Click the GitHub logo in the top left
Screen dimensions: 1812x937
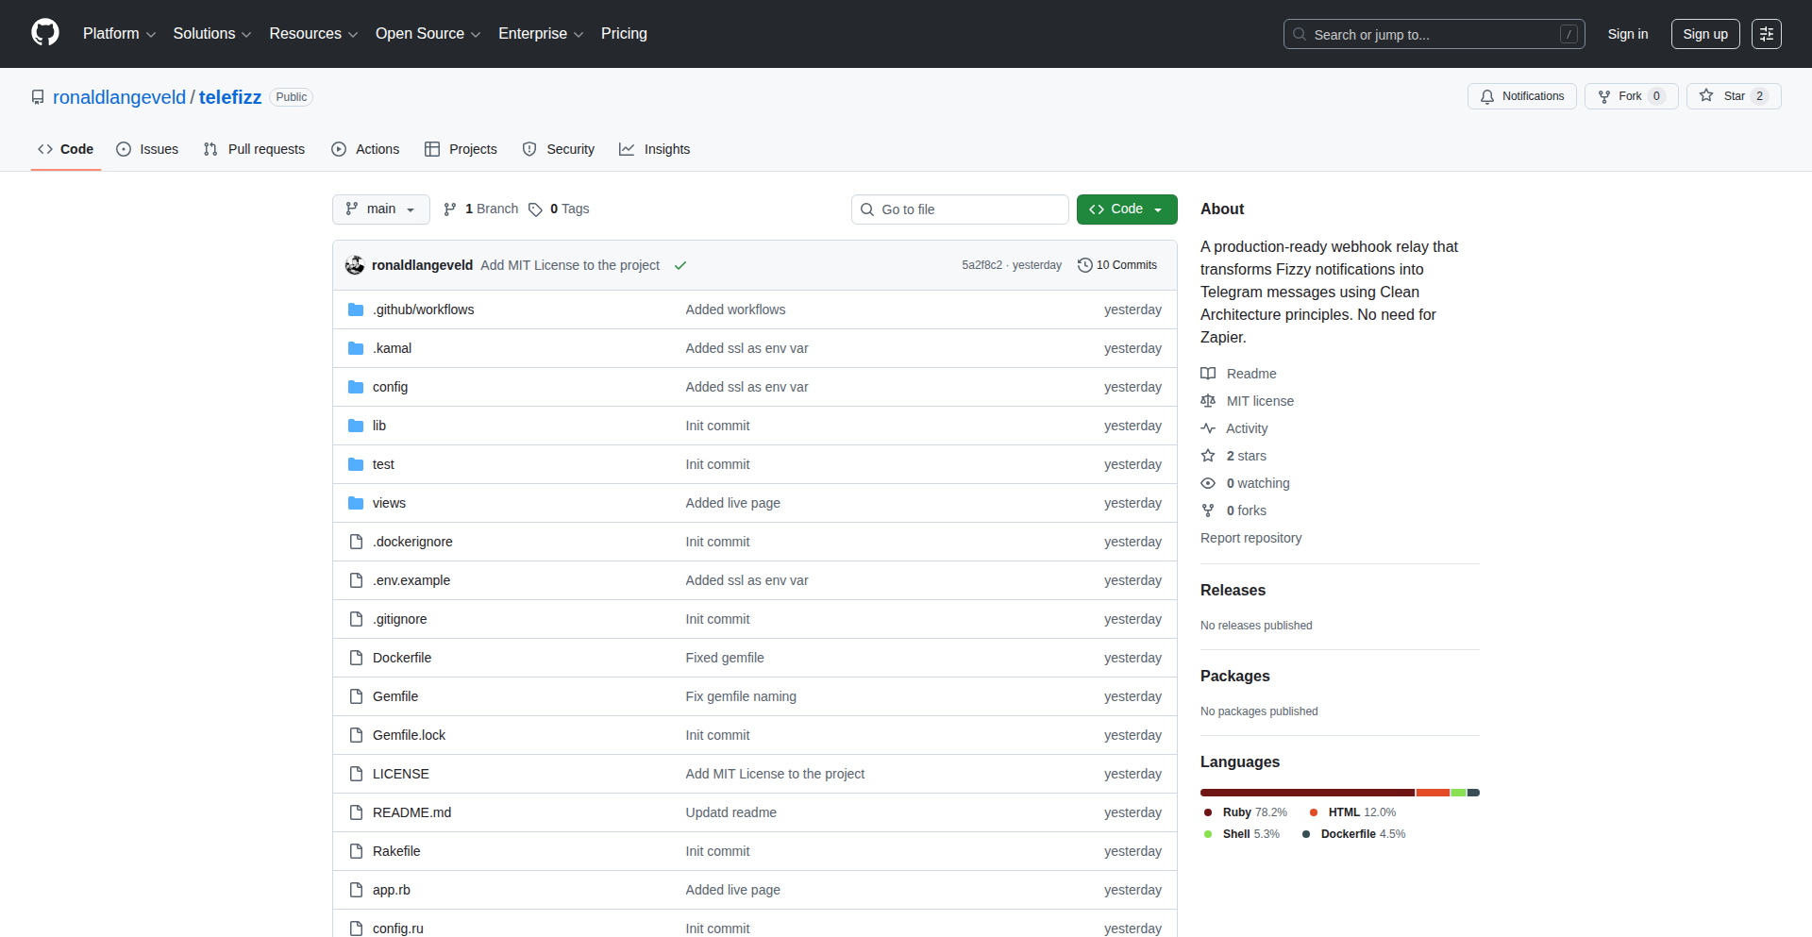[x=43, y=33]
